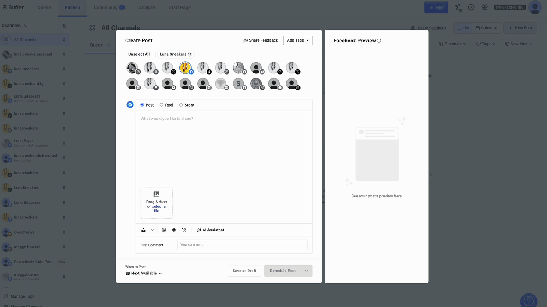The width and height of the screenshot is (547, 307).
Task: Select All Channels in the sidebar
Action: pyautogui.click(x=35, y=39)
